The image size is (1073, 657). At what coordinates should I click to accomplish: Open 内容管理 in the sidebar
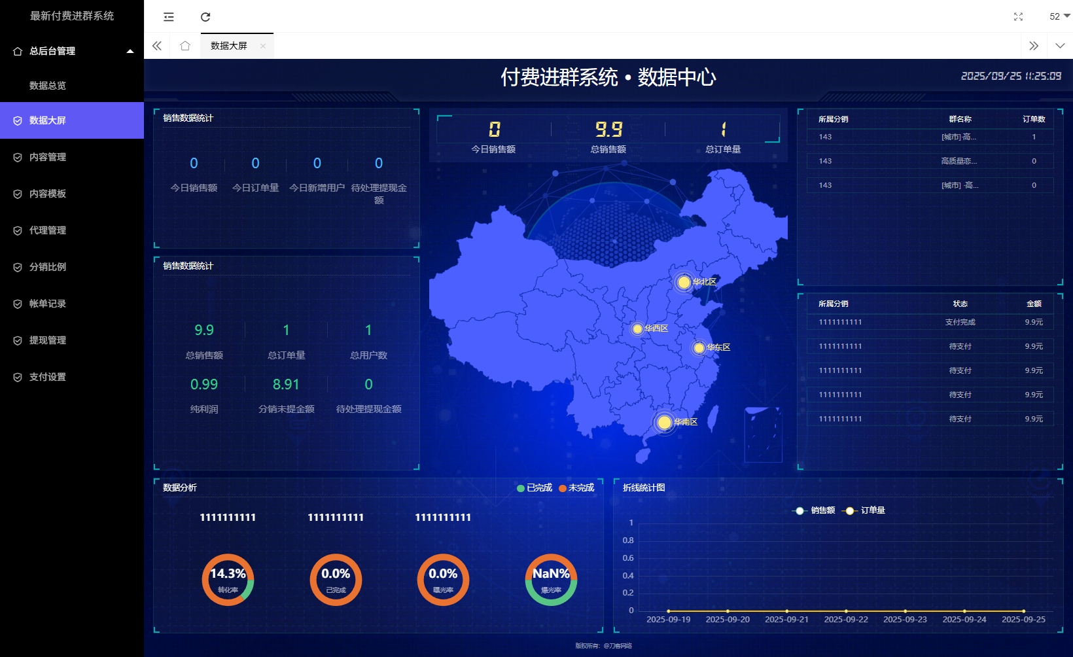pos(48,157)
